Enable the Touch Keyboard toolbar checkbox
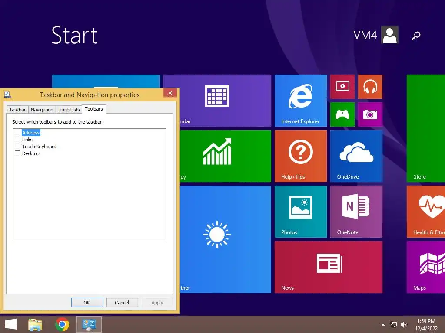The height and width of the screenshot is (333, 445). 17,147
